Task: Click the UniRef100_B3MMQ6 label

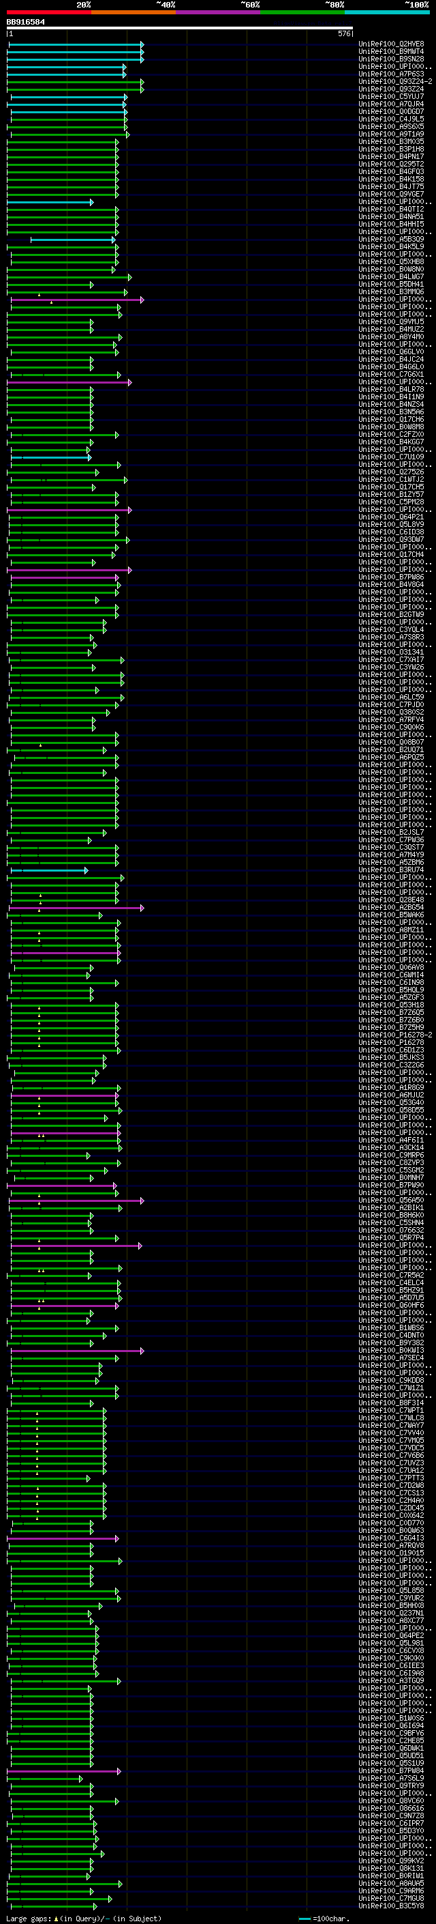Action: click(x=391, y=291)
